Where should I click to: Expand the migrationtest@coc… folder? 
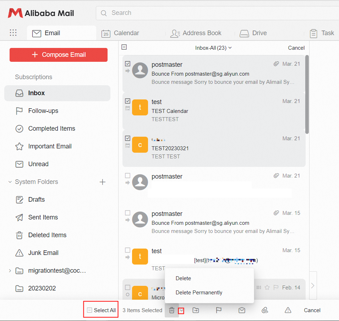pyautogui.click(x=10, y=271)
